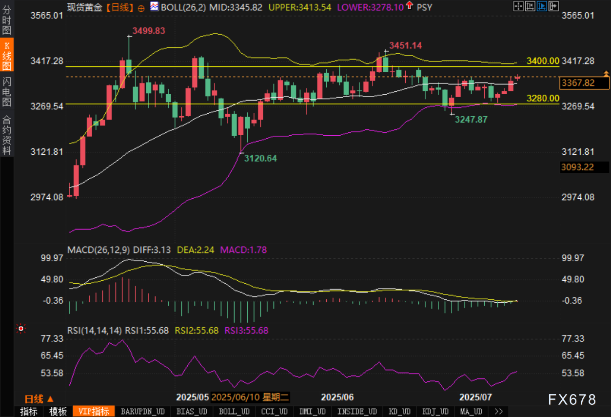Open the 模板 tab at bottom
611x417 pixels.
click(x=58, y=412)
